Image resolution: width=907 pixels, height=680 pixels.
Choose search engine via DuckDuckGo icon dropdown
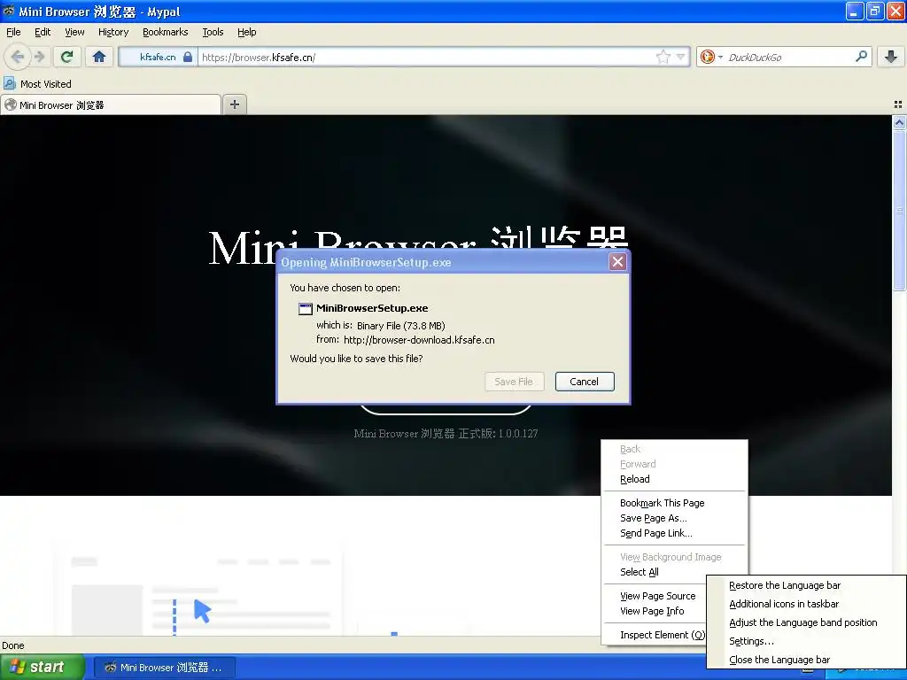[711, 57]
